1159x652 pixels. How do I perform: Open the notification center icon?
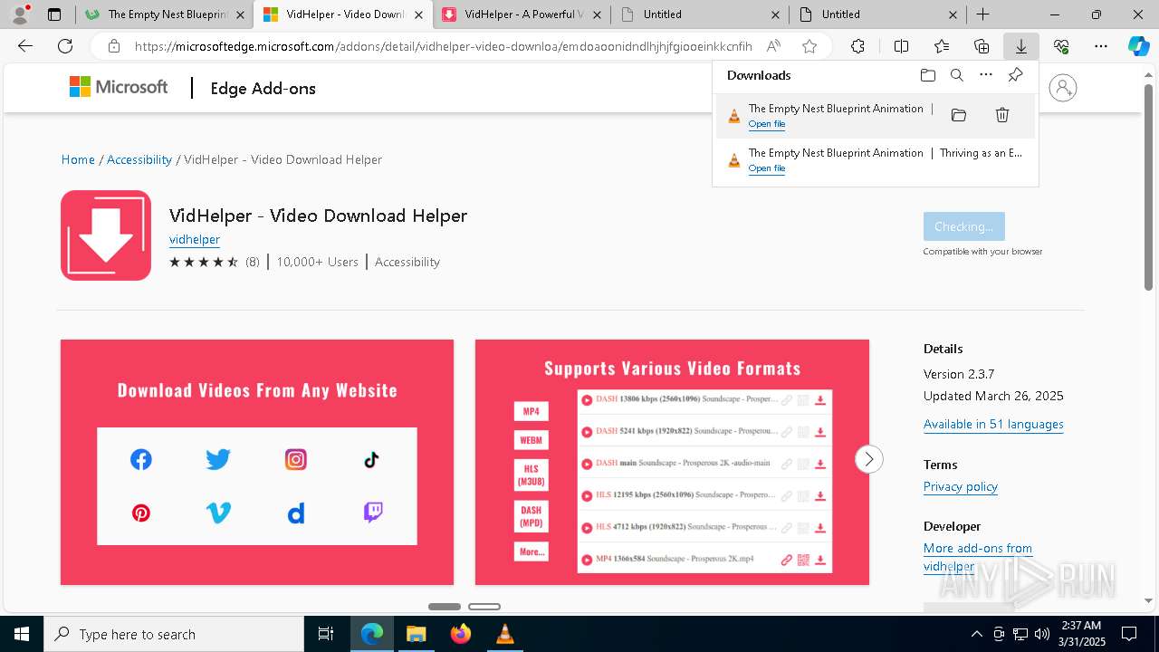1129,634
